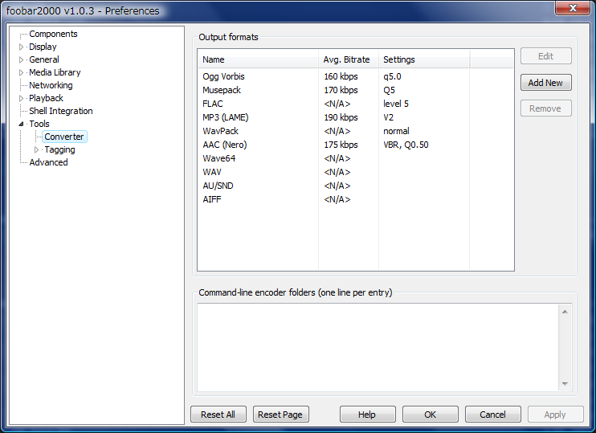Click the 190 kbps bitrate cell

[341, 117]
